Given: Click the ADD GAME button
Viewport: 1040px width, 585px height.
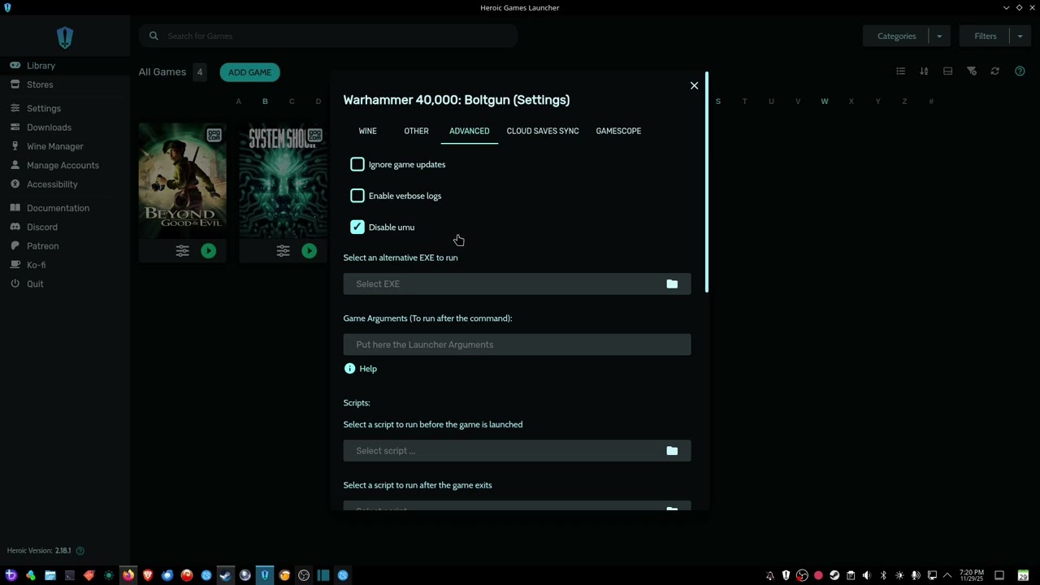Looking at the screenshot, I should pos(249,72).
